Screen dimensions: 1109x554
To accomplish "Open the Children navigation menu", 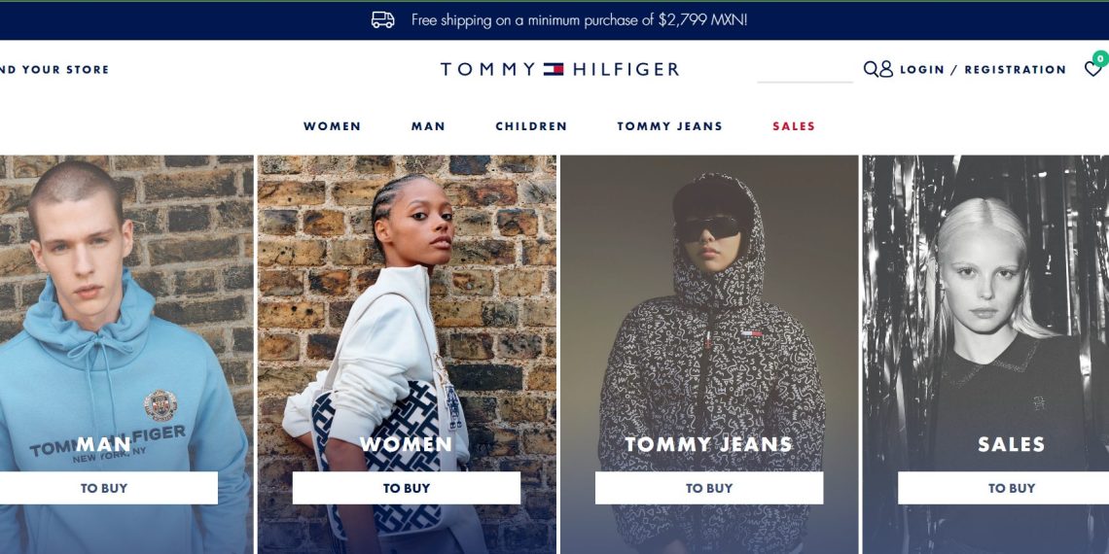I will pos(531,126).
